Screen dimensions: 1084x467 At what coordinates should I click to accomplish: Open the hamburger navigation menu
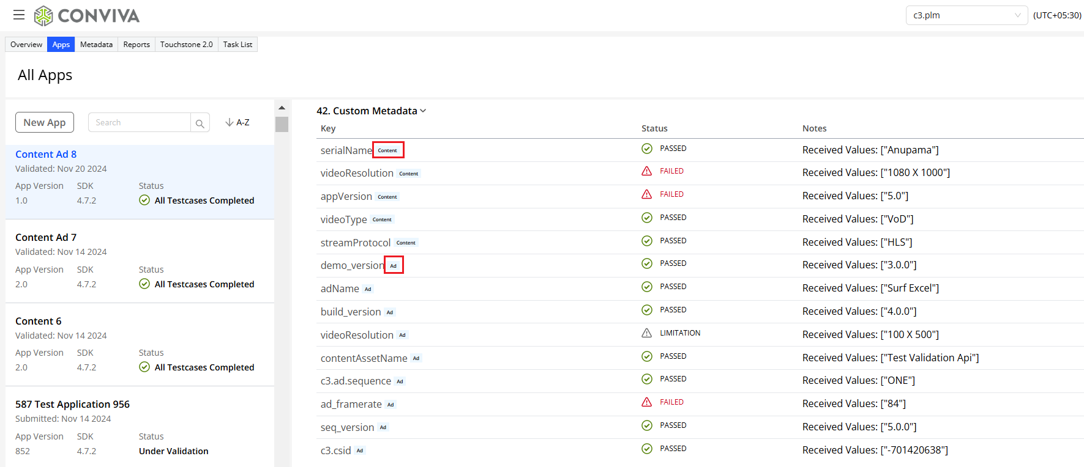[x=19, y=15]
